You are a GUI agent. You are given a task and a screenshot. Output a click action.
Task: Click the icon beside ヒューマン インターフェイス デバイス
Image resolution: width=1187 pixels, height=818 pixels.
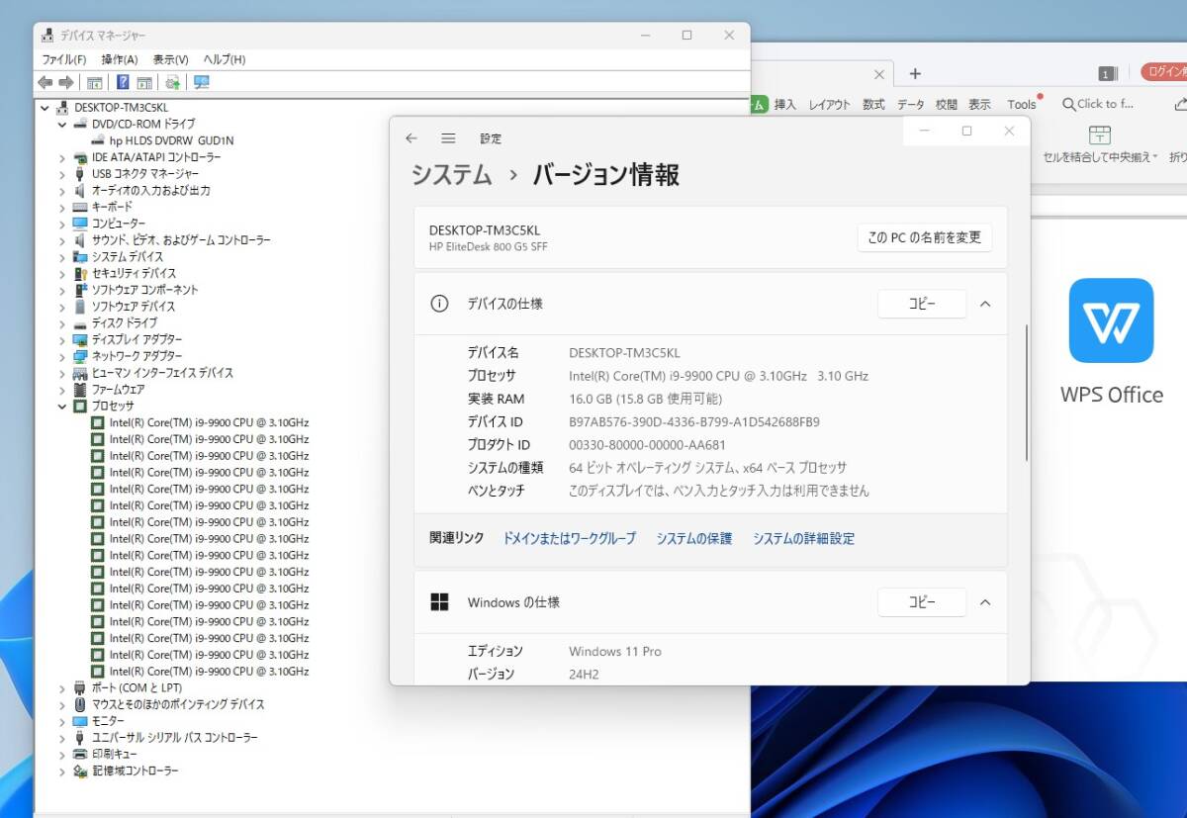click(80, 373)
